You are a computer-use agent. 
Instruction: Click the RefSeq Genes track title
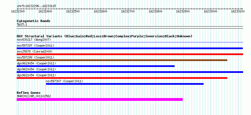[x=29, y=93]
